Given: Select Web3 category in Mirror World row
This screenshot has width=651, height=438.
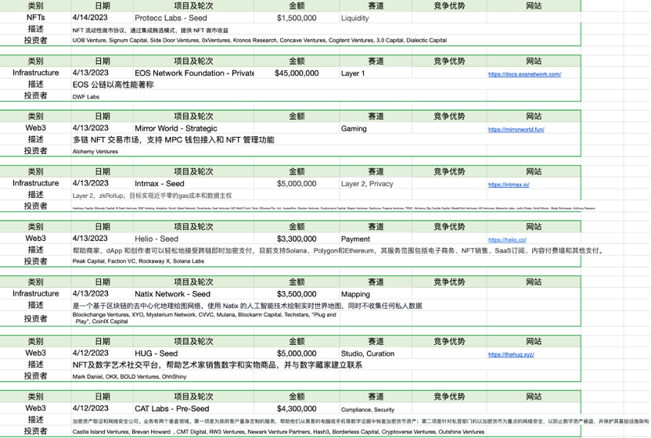Looking at the screenshot, I should pos(36,127).
